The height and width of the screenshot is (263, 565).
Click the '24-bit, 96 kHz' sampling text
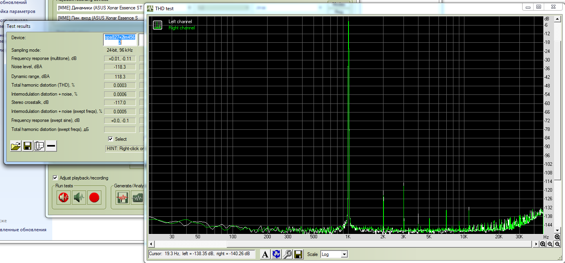pos(119,50)
